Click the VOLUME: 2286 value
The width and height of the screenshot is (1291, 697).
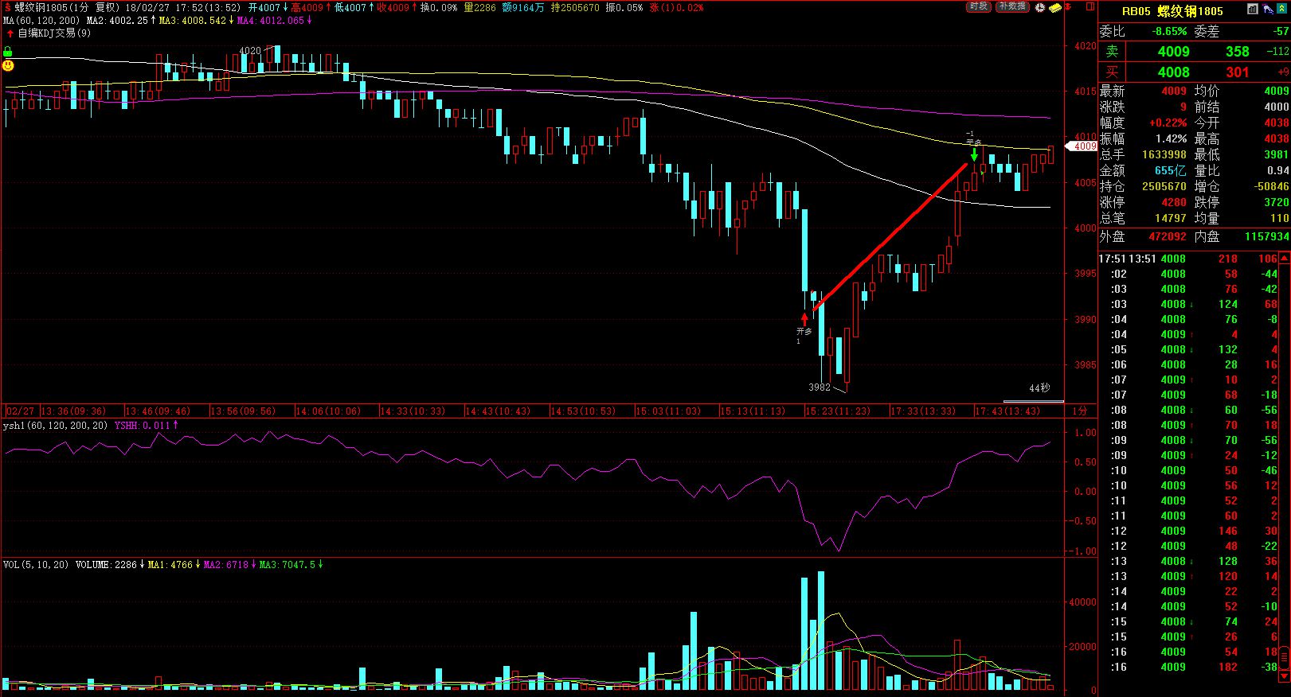(x=111, y=565)
